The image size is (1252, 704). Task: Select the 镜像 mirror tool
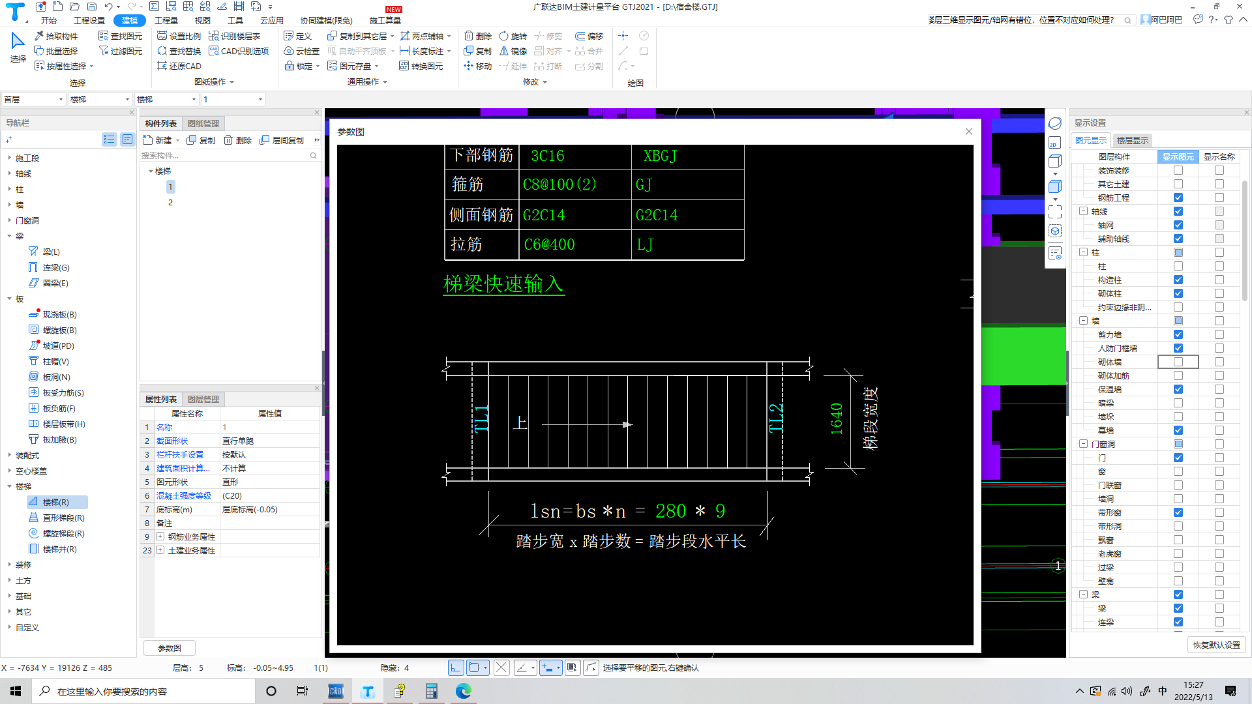(513, 51)
